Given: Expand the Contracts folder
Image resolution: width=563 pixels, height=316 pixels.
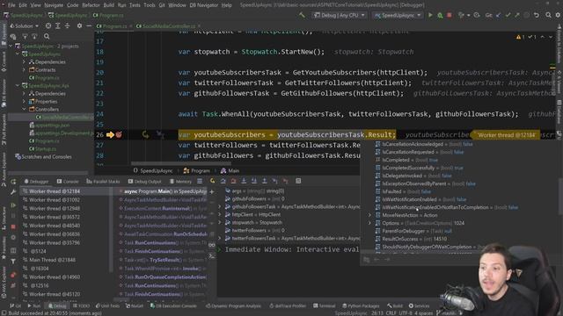Looking at the screenshot, I should 24,70.
